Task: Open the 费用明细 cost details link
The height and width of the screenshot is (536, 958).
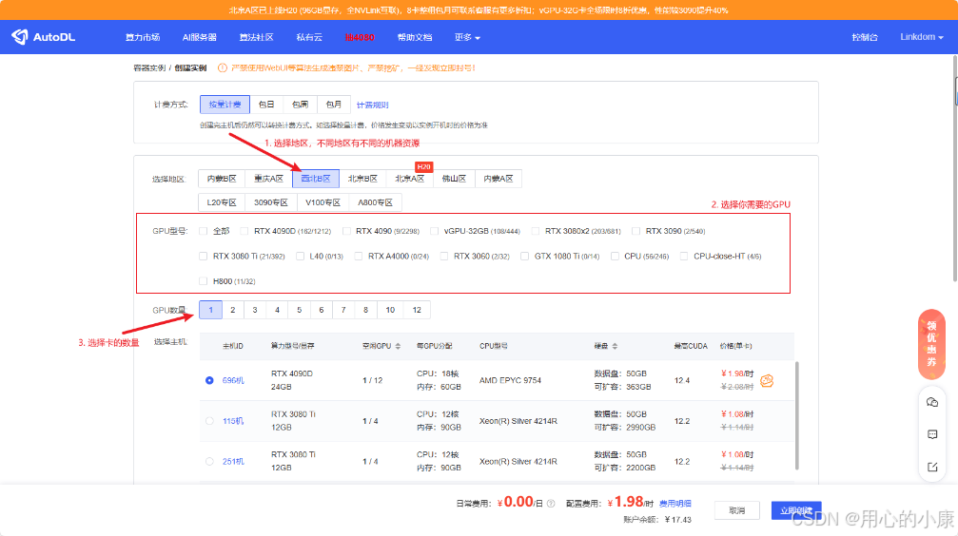Action: (x=675, y=504)
